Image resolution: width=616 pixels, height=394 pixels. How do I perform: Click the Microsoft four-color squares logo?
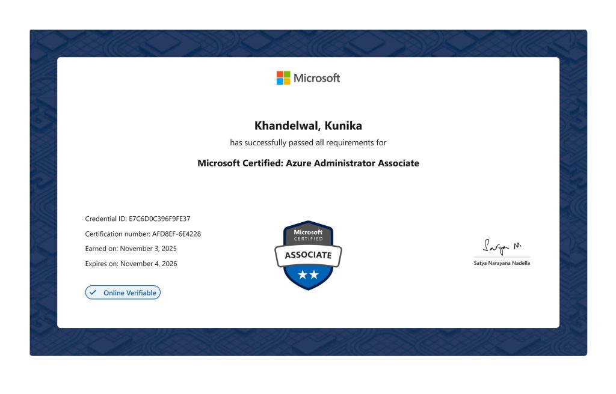283,78
